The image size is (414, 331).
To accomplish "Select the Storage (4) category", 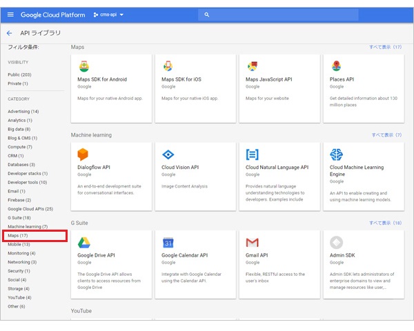I will click(19, 289).
